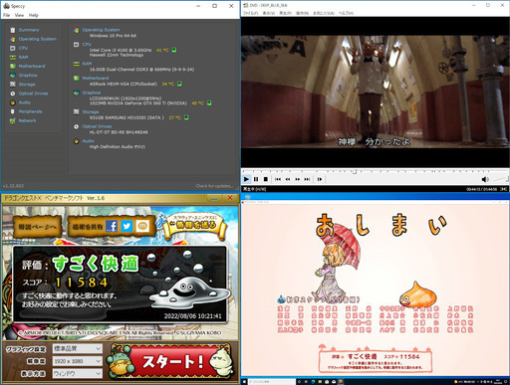Open the Summary section in Speccy sidebar

[x=29, y=30]
